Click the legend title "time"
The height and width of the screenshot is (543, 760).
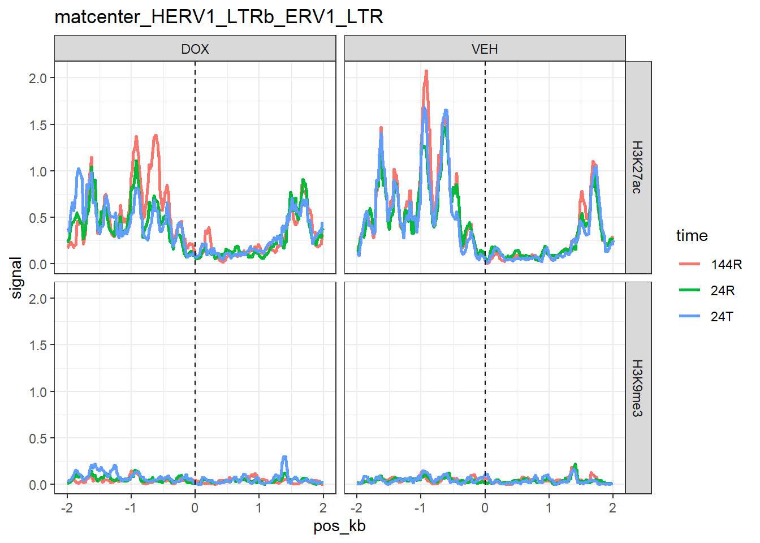click(x=692, y=235)
